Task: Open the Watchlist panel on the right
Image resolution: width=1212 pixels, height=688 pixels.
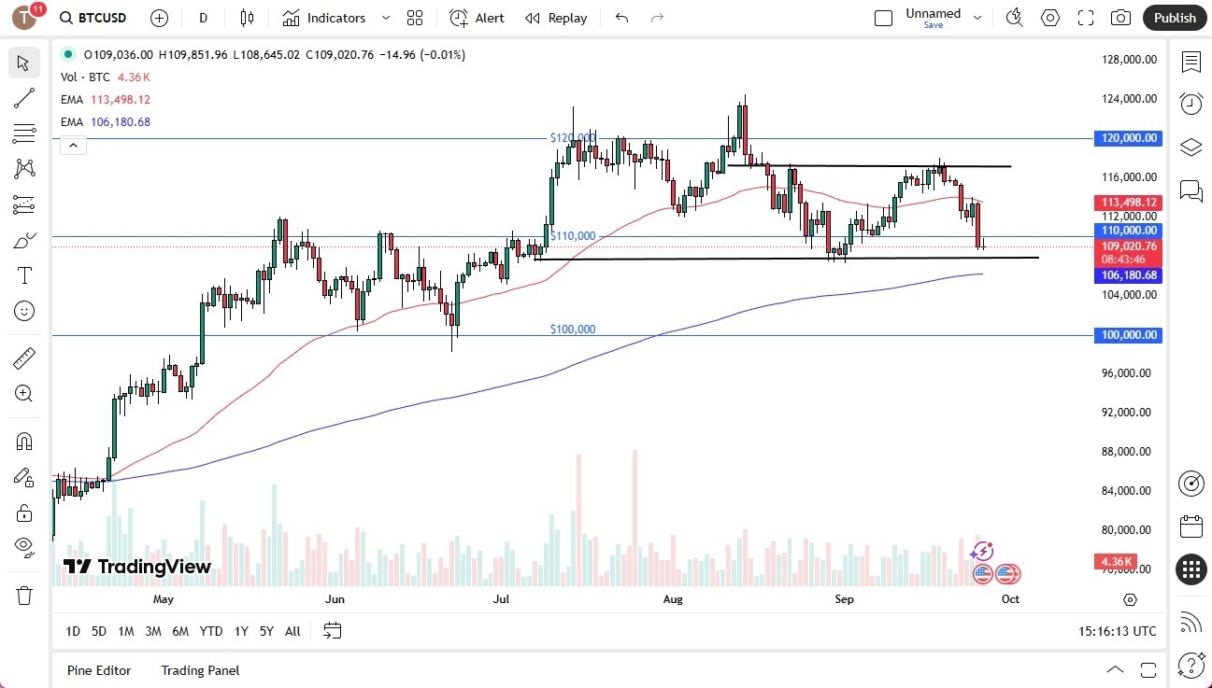Action: pos(1191,61)
